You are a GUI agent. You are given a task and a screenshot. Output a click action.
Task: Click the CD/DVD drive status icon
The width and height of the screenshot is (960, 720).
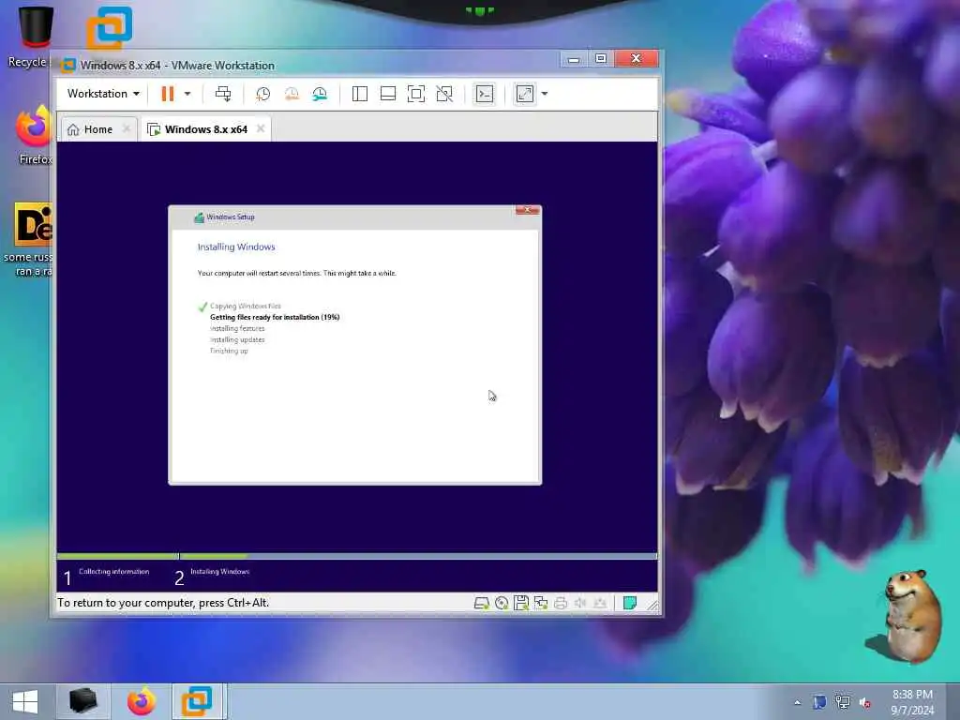pyautogui.click(x=502, y=603)
